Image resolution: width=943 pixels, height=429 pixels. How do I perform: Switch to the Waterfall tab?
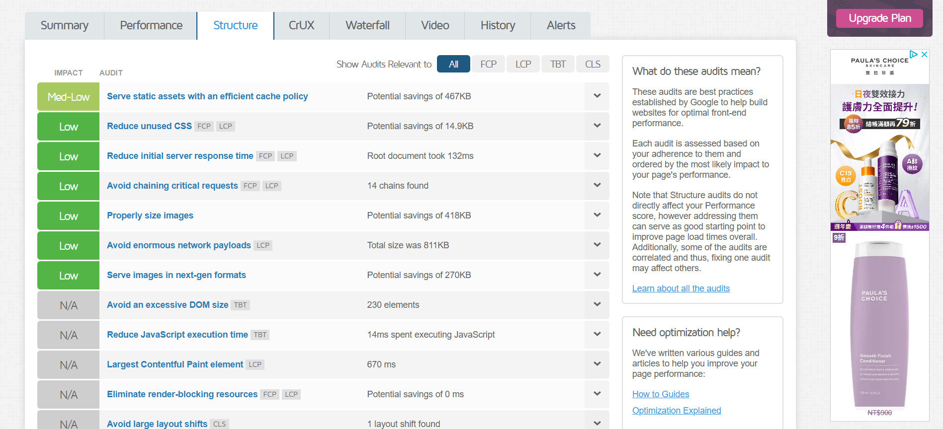pyautogui.click(x=367, y=25)
